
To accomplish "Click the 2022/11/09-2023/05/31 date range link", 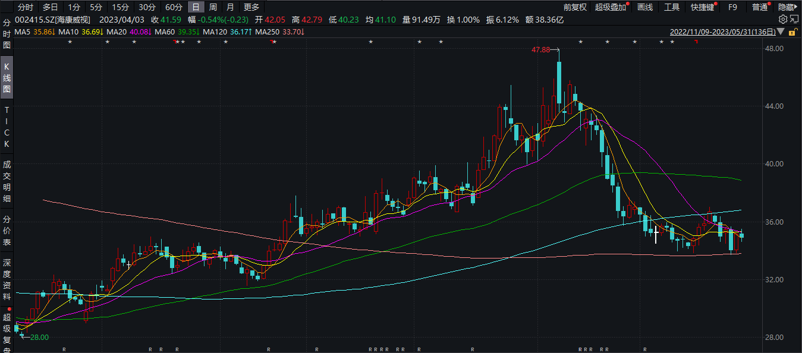I will pyautogui.click(x=722, y=31).
